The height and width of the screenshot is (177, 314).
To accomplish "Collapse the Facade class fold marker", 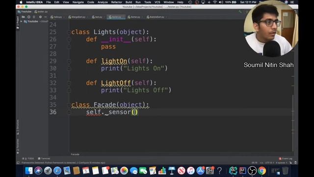I will [x=69, y=105].
